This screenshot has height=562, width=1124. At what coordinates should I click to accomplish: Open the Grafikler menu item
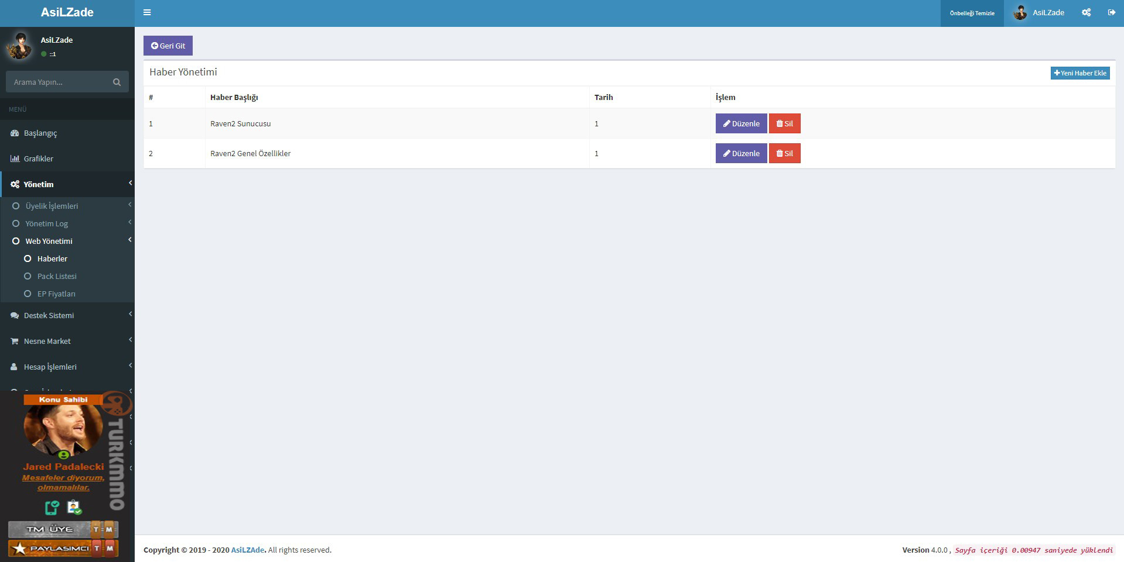[67, 158]
